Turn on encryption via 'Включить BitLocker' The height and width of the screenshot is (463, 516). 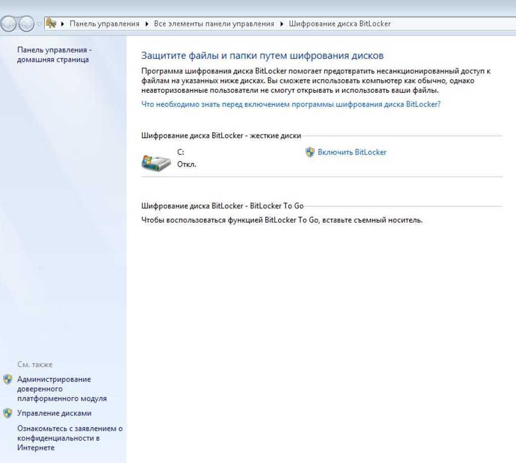[x=352, y=152]
